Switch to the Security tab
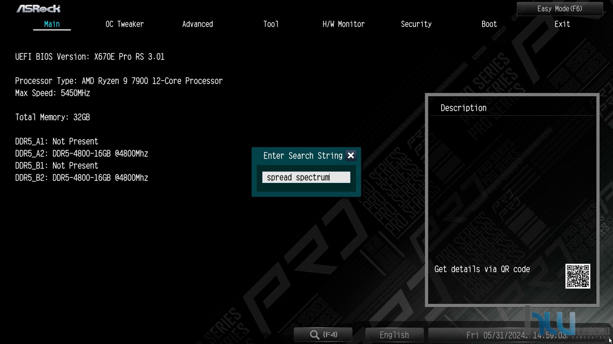The image size is (613, 344). [x=416, y=24]
